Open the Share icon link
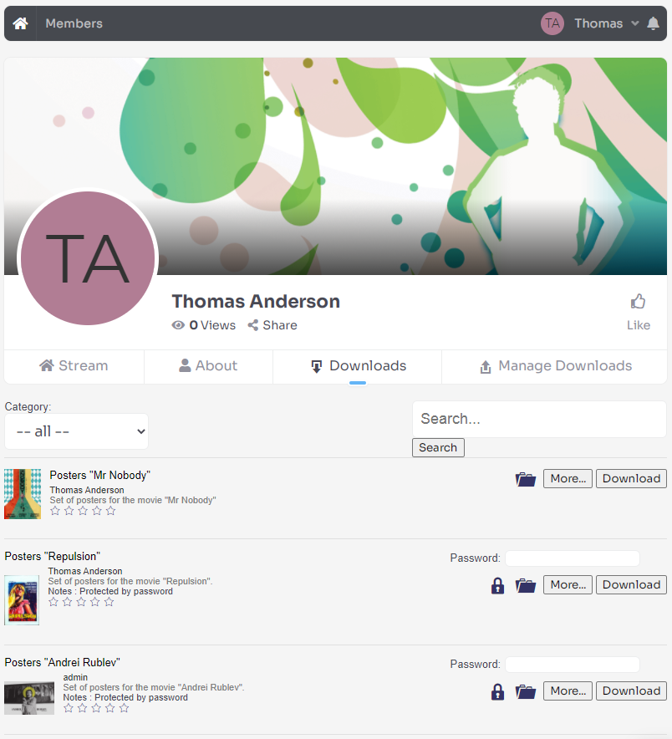Image resolution: width=672 pixels, height=739 pixels. pos(253,325)
